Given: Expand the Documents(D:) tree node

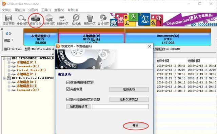Looking at the screenshot, I should pos(9,66).
